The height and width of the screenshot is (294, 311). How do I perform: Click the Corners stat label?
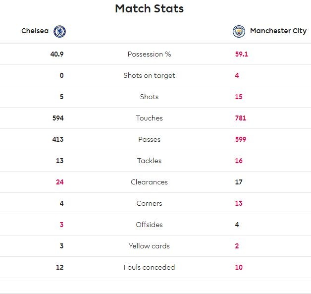(149, 203)
